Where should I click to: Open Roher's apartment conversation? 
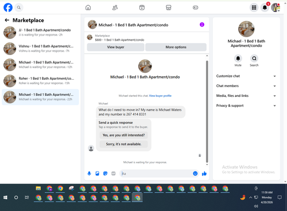[x=40, y=81]
